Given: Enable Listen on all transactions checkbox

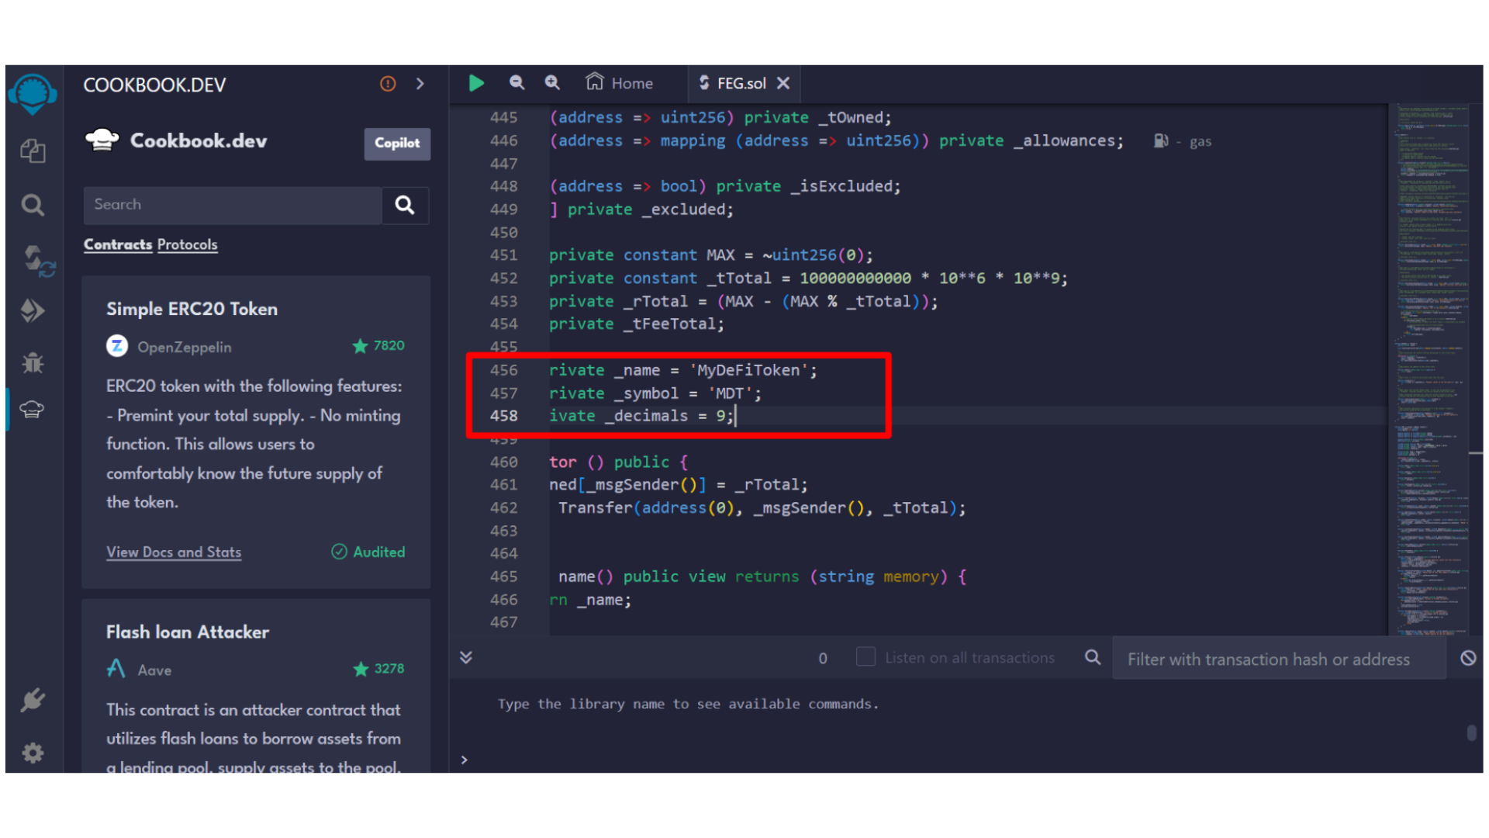Looking at the screenshot, I should (865, 657).
